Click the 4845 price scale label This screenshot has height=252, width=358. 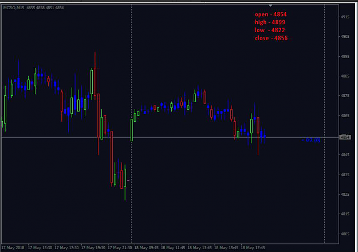tap(345, 155)
